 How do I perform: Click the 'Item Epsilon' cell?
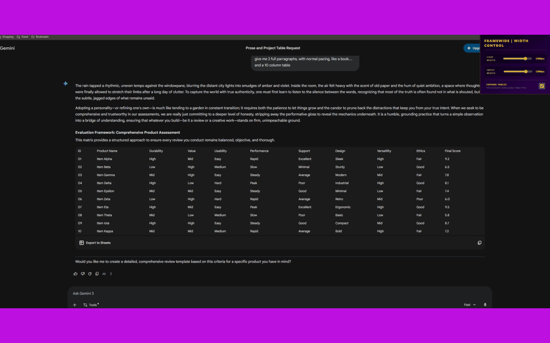[105, 191]
